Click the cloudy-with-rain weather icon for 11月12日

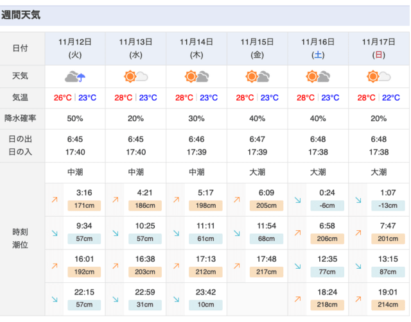[x=75, y=77]
